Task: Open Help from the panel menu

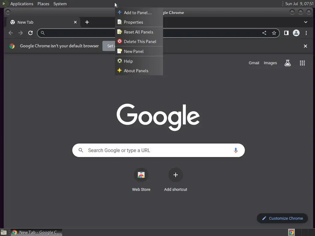Action: (139, 61)
